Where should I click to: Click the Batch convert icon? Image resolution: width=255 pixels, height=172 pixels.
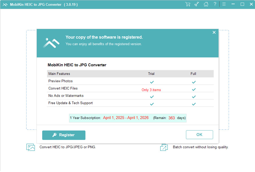[x=164, y=147]
